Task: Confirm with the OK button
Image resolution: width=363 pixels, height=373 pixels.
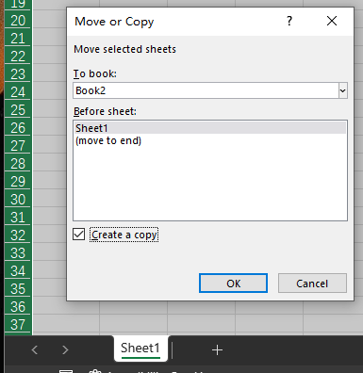Action: click(233, 284)
